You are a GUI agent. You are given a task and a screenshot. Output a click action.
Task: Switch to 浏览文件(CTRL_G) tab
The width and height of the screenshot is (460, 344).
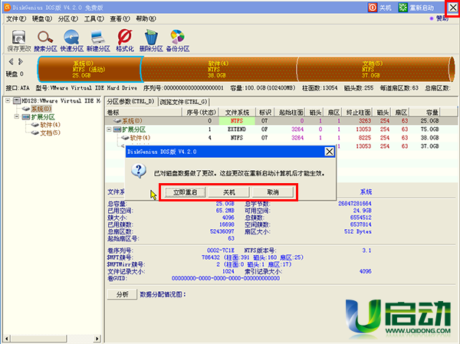click(x=184, y=102)
